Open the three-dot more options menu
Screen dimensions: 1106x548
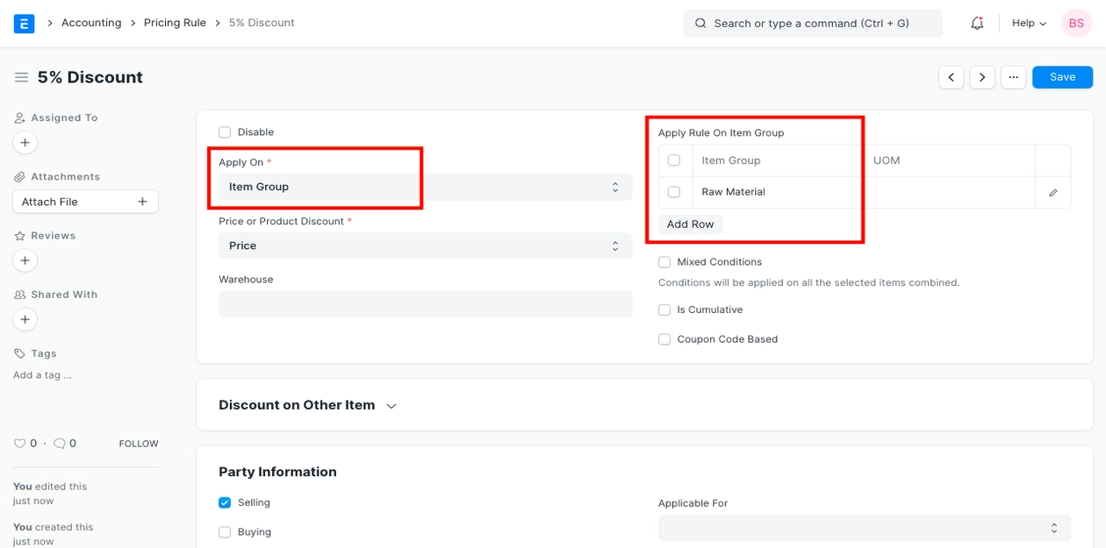click(x=1013, y=77)
